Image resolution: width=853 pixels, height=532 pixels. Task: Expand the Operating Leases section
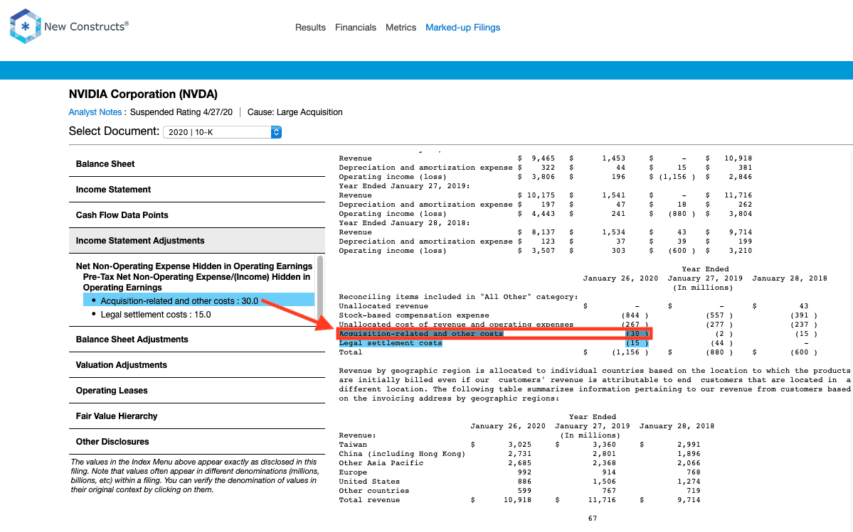197,391
